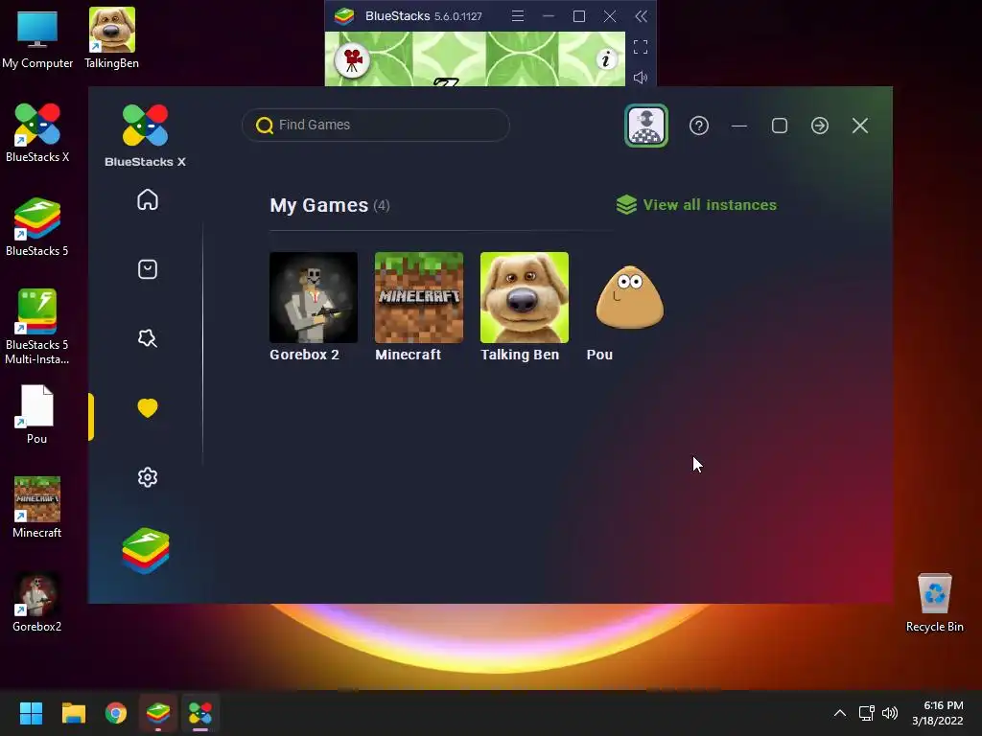The image size is (982, 736).
Task: Launch BlueStacks 5 from sidebar bottom icon
Action: [x=146, y=551]
